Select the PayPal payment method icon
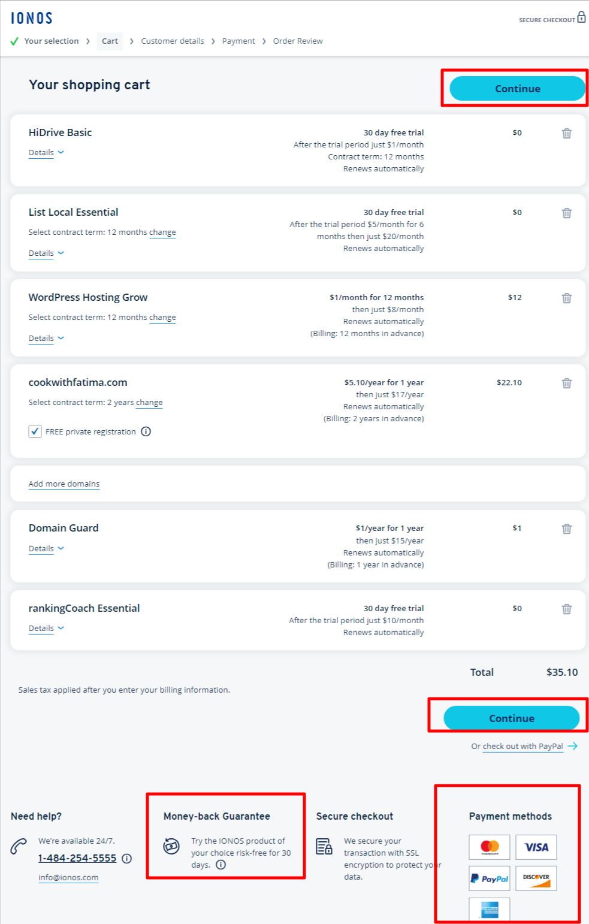Viewport: 589px width, 924px height. 489,878
